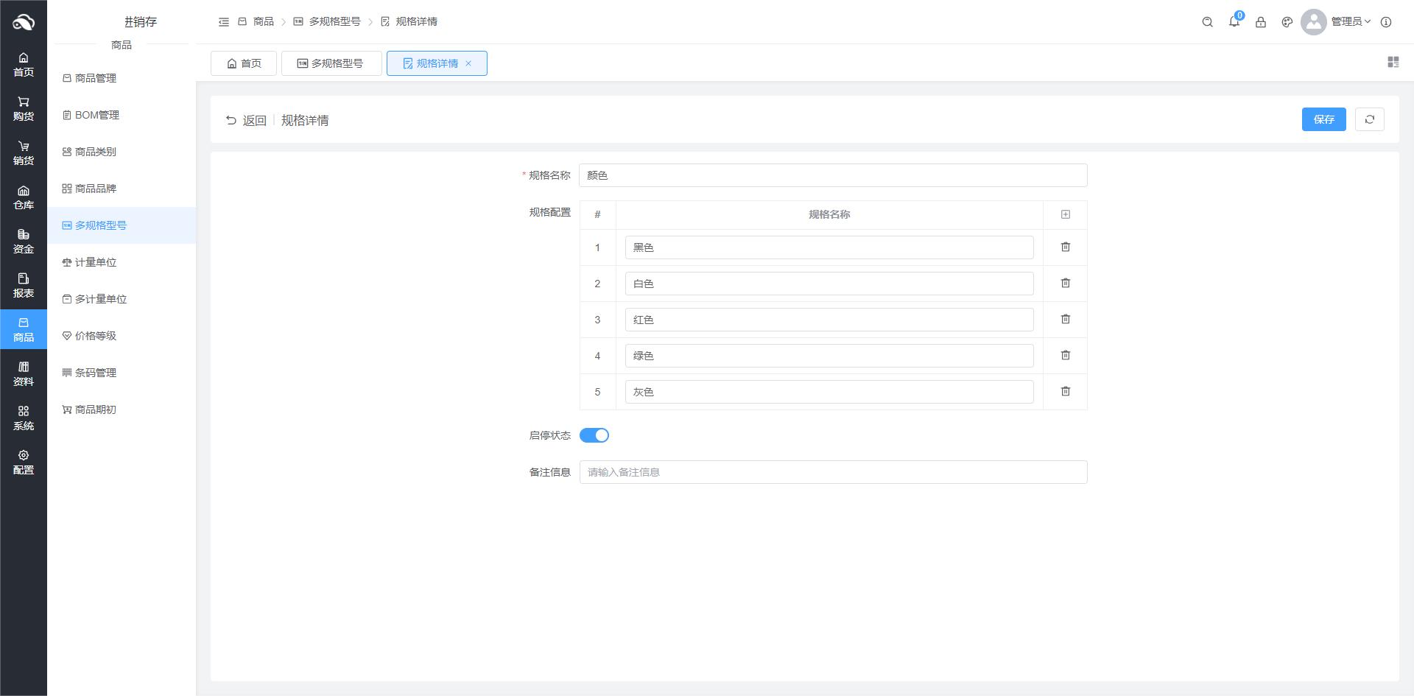Open the 仓库 module in left navigation

click(24, 197)
